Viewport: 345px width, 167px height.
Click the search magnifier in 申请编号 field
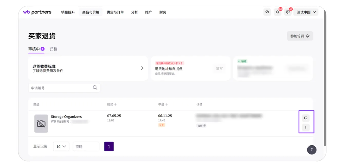pyautogui.click(x=95, y=88)
